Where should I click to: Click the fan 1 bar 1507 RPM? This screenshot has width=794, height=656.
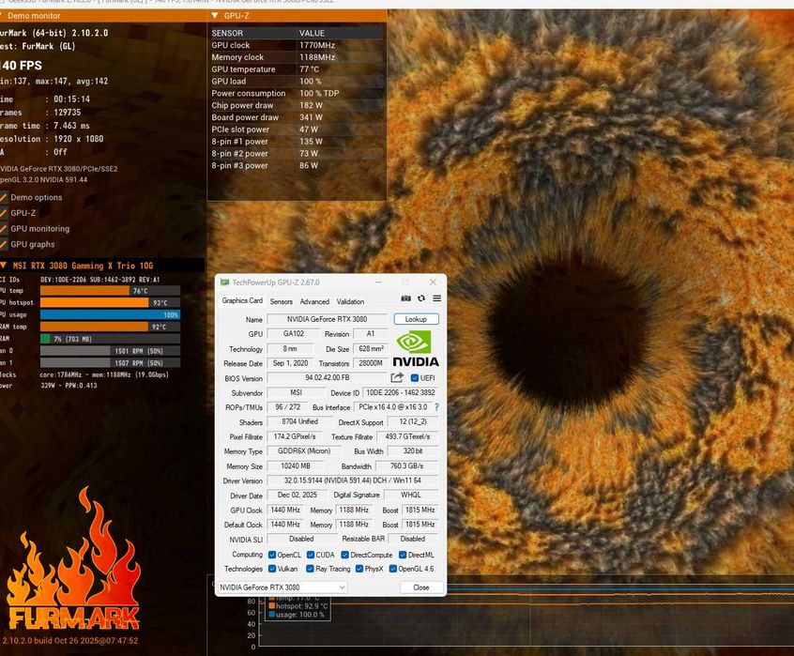coord(110,363)
